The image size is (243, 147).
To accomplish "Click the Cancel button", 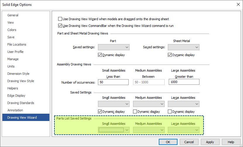I will [189, 142].
